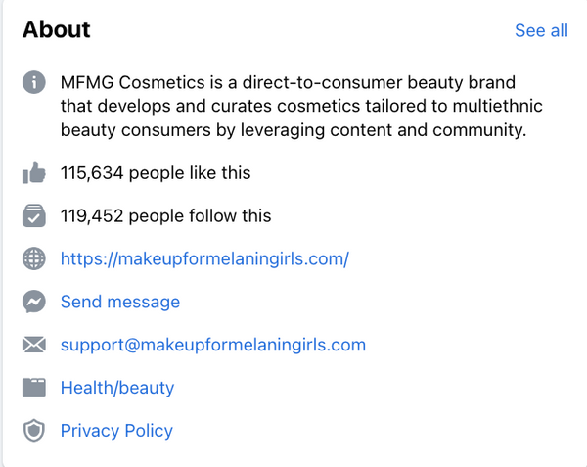Open the Health/beauty category link
The width and height of the screenshot is (587, 467).
[x=117, y=388]
